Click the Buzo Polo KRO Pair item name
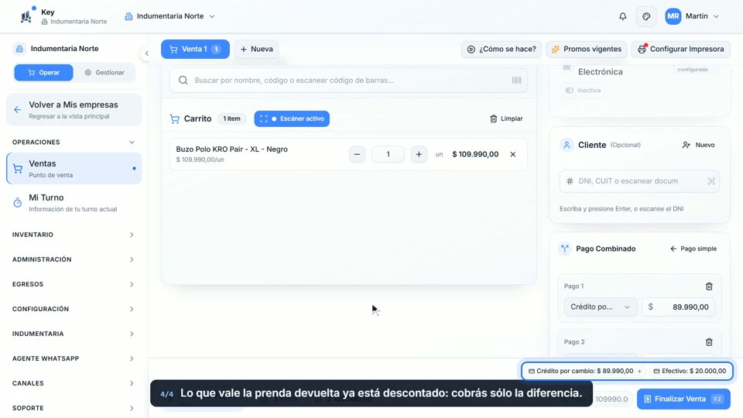Image resolution: width=743 pixels, height=418 pixels. 231,149
